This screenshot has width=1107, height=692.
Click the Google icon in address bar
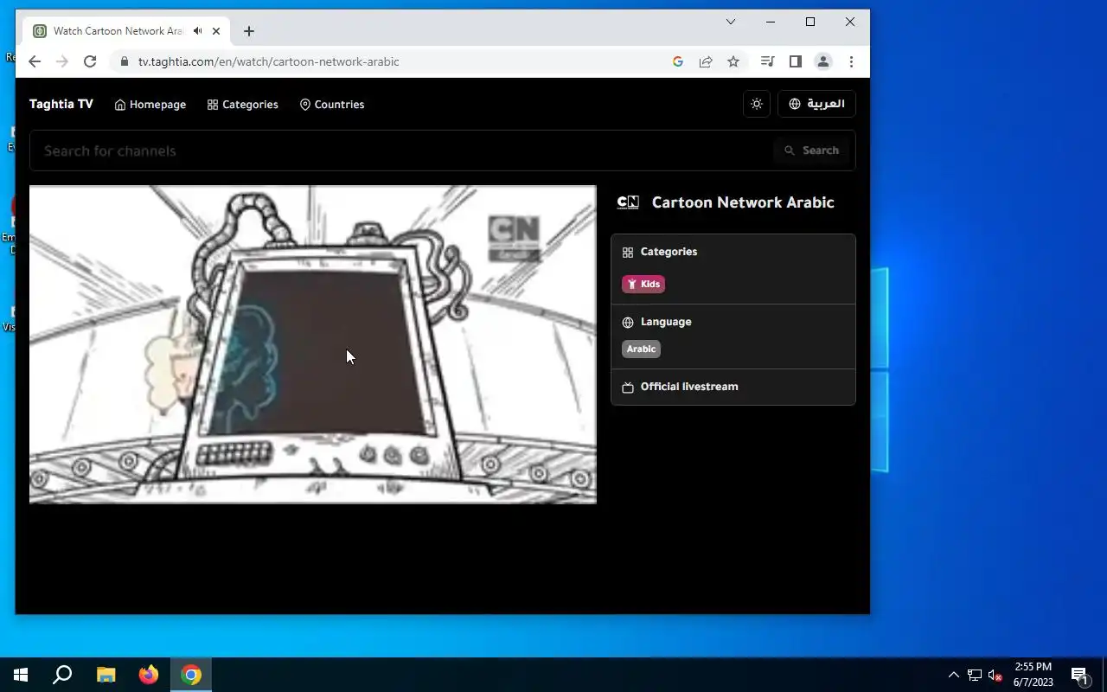click(678, 61)
